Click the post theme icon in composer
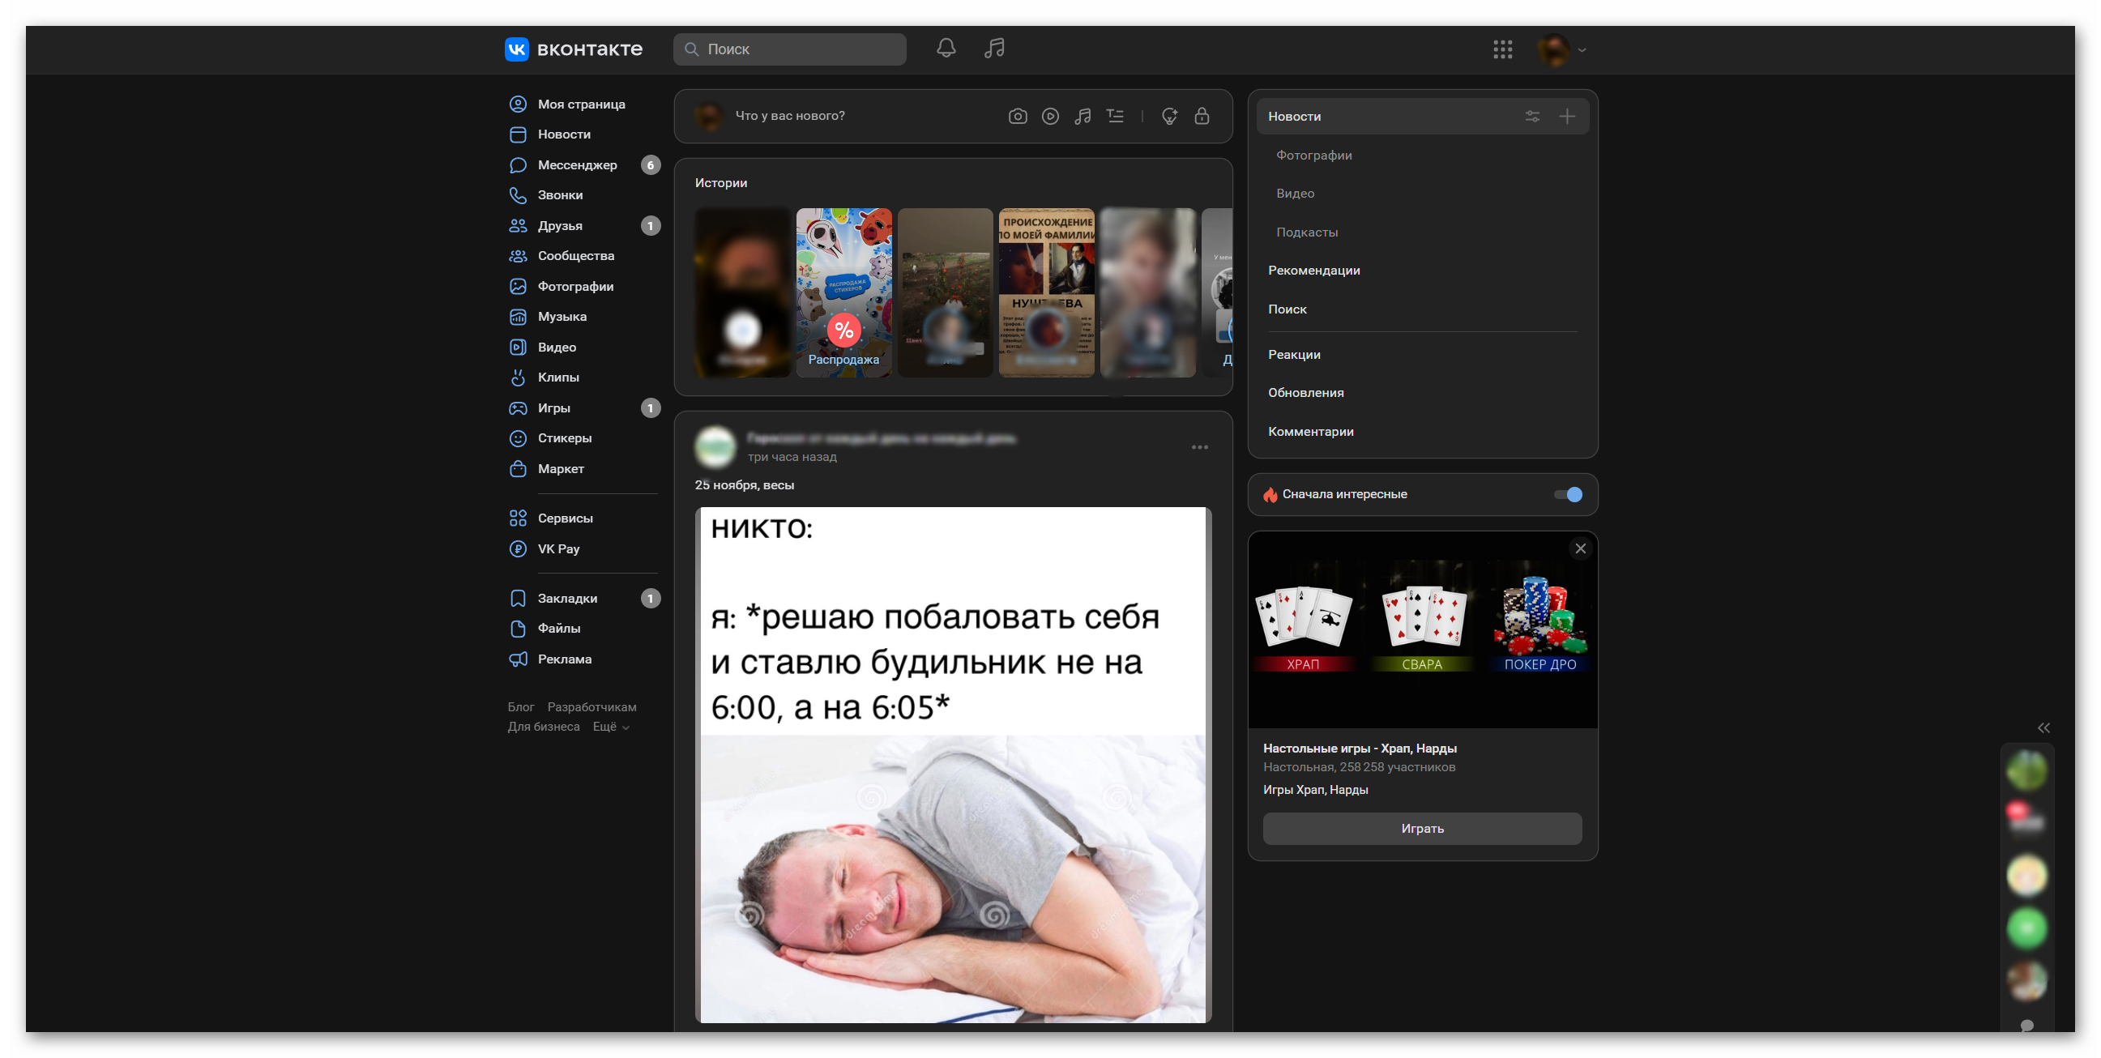 (x=1168, y=116)
